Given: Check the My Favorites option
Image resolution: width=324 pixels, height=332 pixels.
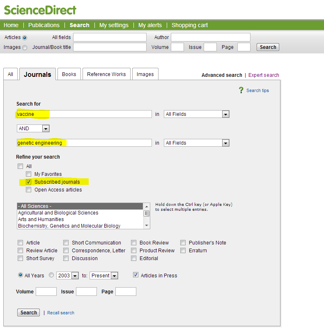Looking at the screenshot, I should 28,174.
